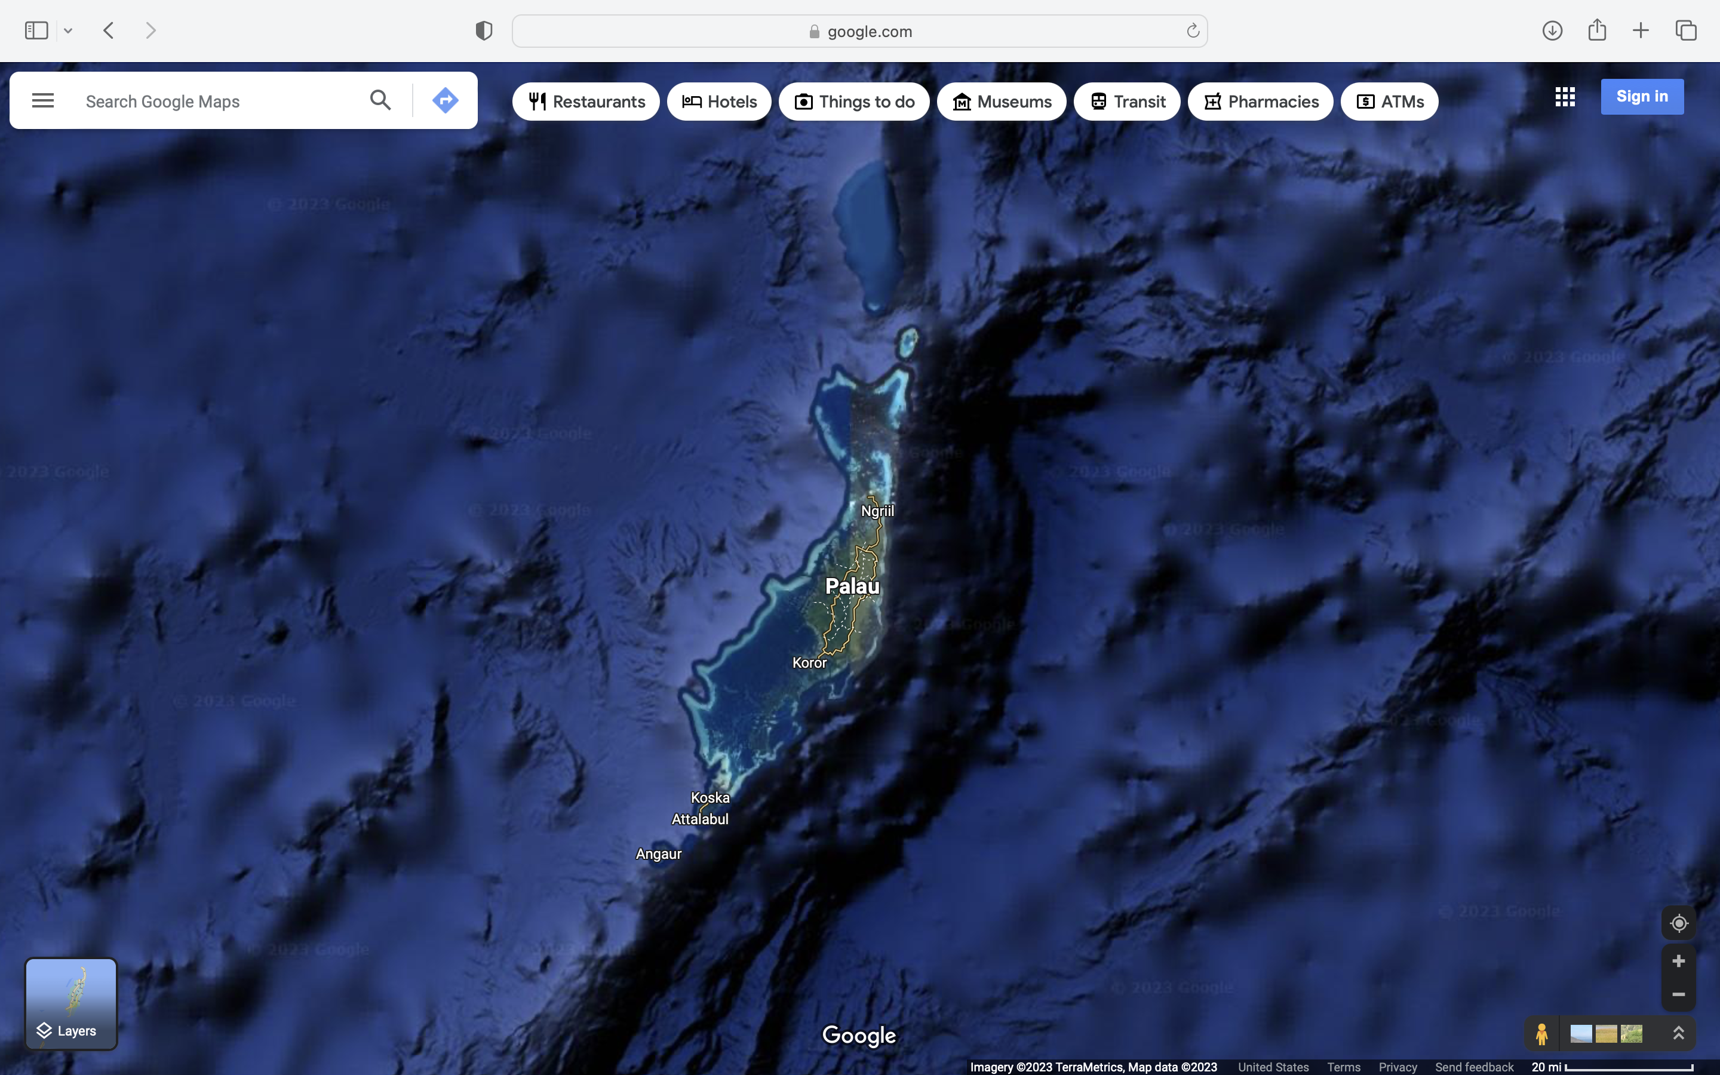Open the Google Maps hamburger menu
The image size is (1720, 1075).
(x=42, y=100)
